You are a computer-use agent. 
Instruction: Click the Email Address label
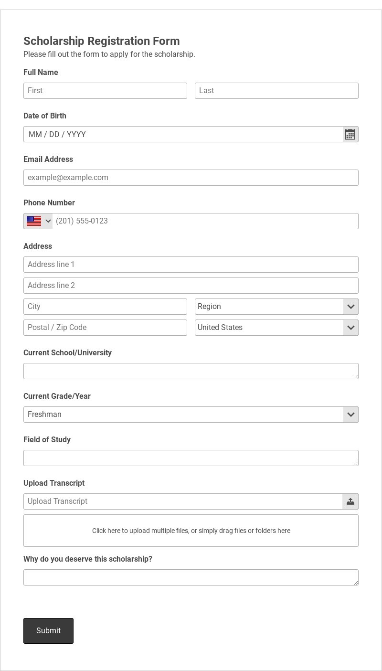tap(48, 160)
